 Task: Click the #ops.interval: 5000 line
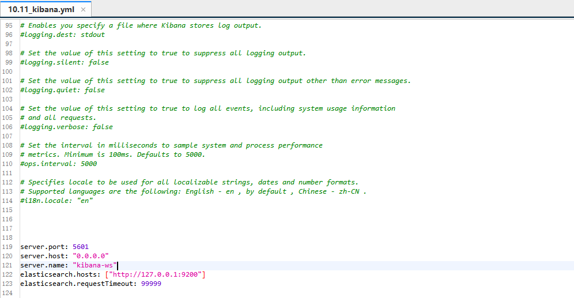click(x=59, y=164)
